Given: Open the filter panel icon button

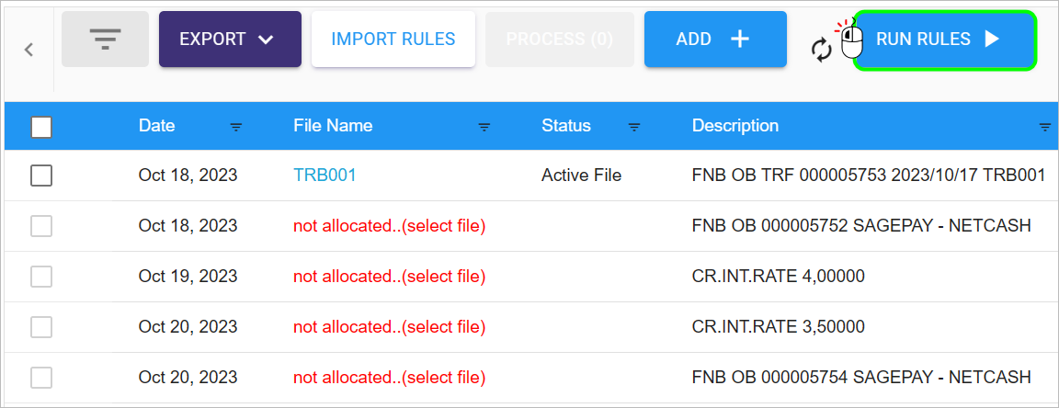Looking at the screenshot, I should tap(105, 40).
